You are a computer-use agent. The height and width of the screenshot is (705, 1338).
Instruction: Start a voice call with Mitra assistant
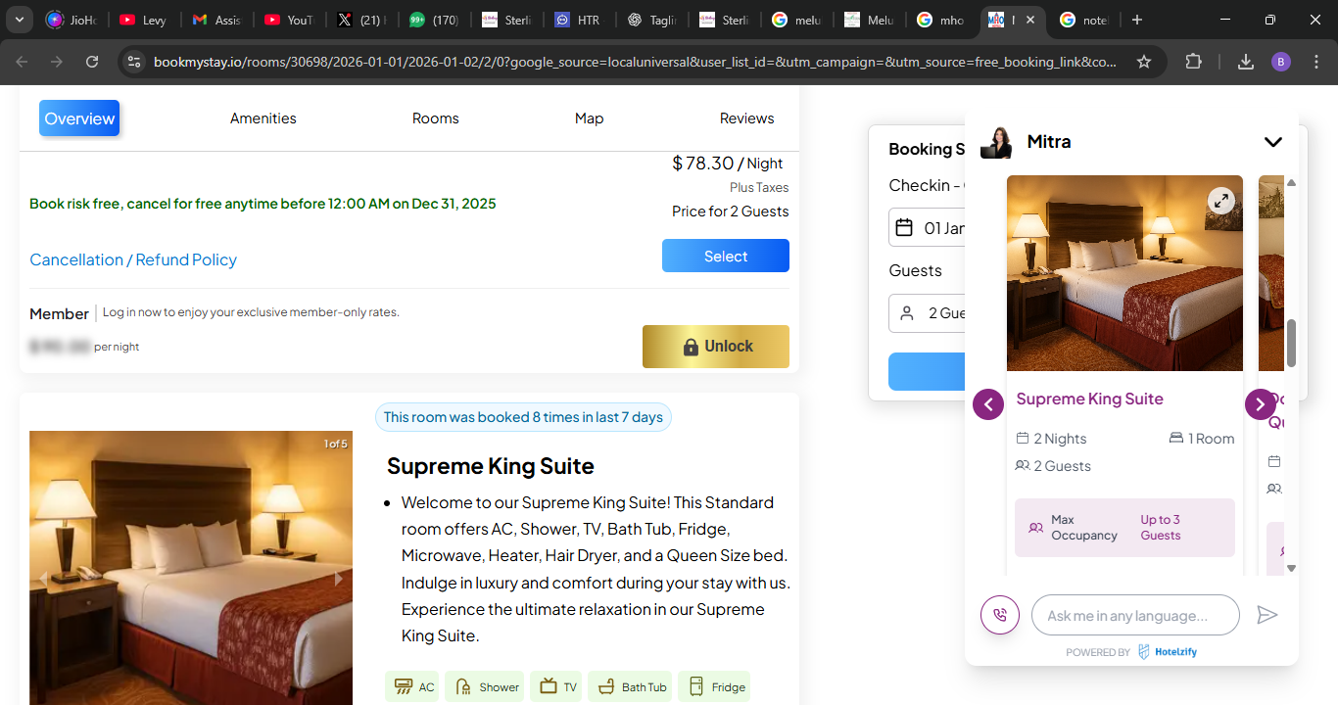click(1000, 615)
